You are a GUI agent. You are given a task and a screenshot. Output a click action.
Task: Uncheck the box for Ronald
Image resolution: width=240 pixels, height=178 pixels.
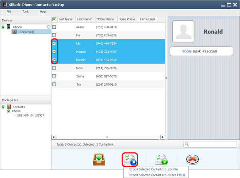54,60
